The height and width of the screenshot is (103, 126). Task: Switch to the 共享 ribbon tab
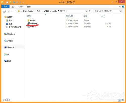pyautogui.click(x=21, y=7)
